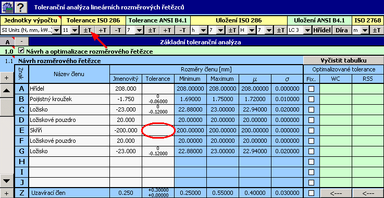Screen dimensions: 384x198
Task: Open the LC 3 ANSI fit dropdown
Action: (x=307, y=30)
